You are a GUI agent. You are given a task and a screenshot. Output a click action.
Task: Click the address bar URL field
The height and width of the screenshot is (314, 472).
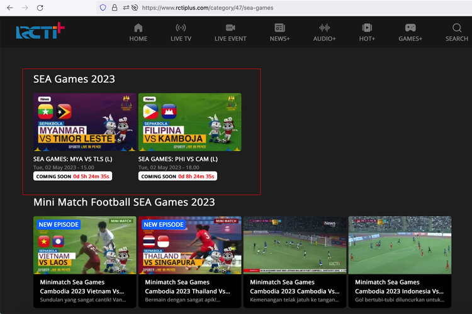coord(252,8)
